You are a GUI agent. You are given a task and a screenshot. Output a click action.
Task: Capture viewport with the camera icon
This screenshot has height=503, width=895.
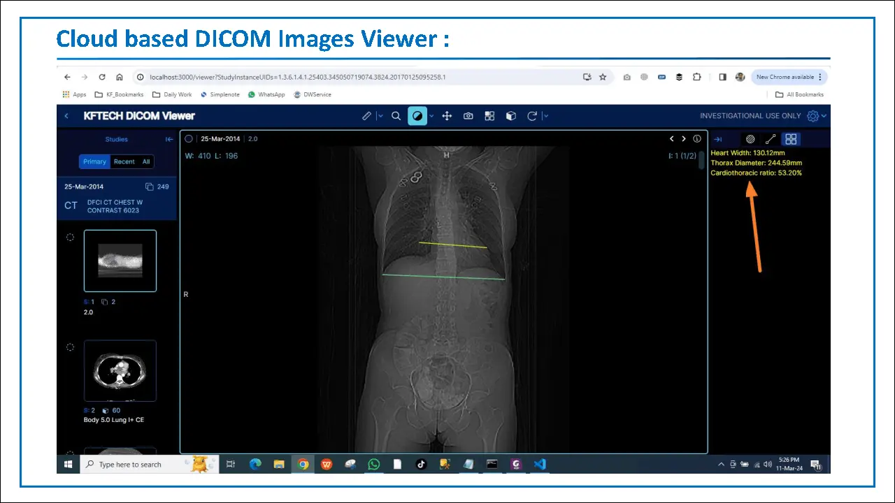pos(468,116)
